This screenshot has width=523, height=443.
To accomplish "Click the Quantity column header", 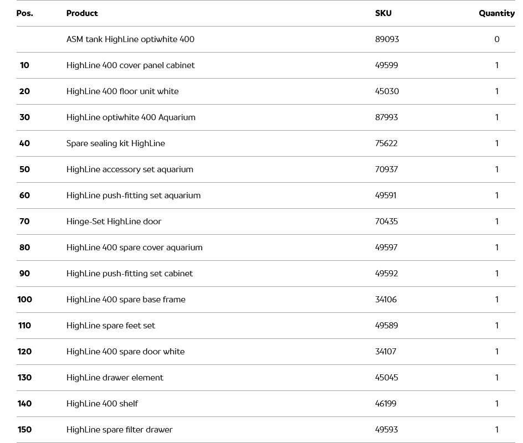I will click(x=496, y=13).
